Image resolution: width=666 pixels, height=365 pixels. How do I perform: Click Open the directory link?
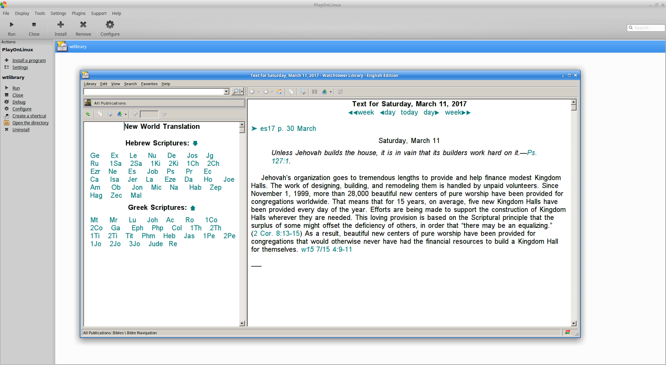point(30,123)
